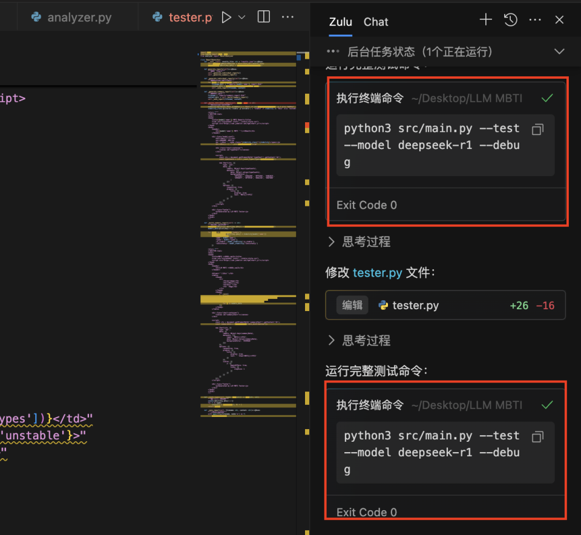Open editor more actions menu
This screenshot has width=581, height=535.
click(x=287, y=17)
